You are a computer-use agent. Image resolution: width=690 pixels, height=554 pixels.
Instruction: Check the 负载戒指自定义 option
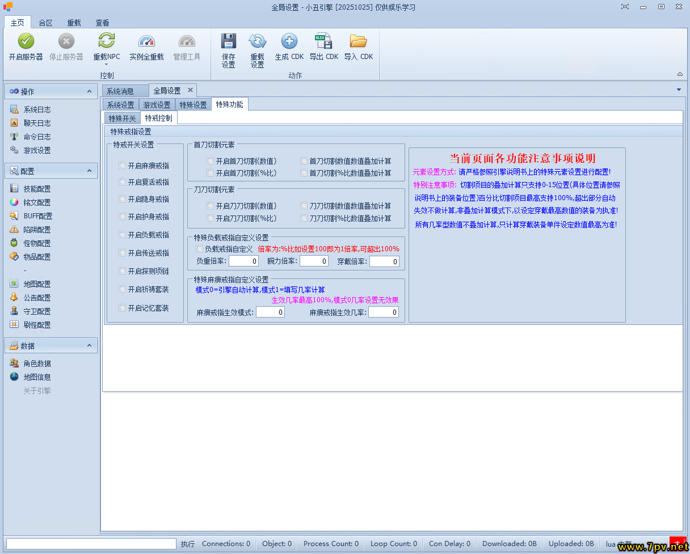point(199,249)
